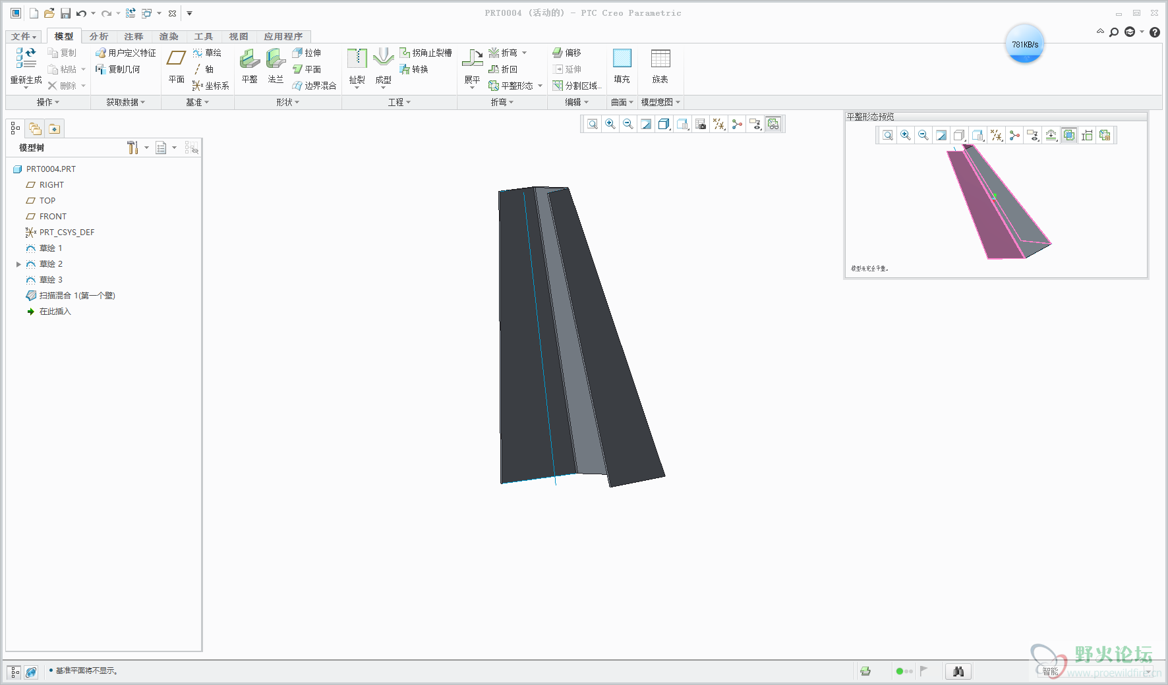Viewport: 1168px width, 685px height.
Task: Click User-Defined Feature (用户定义特征)
Action: 126,53
